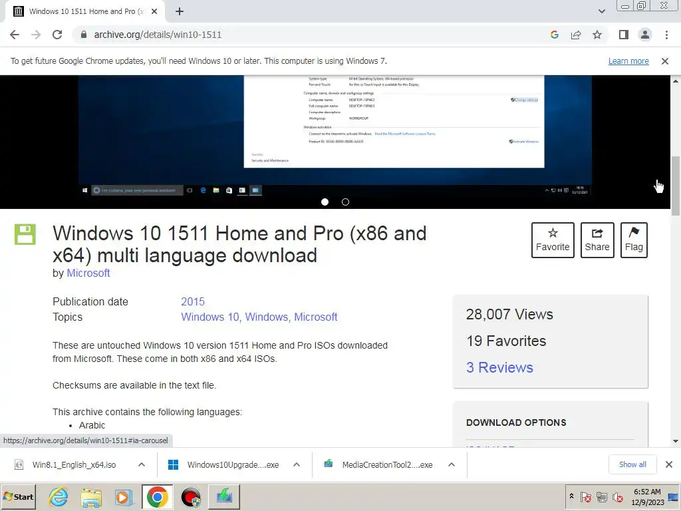Screen dimensions: 681x511
Task: Click the Arabic list item
Action: (92, 425)
